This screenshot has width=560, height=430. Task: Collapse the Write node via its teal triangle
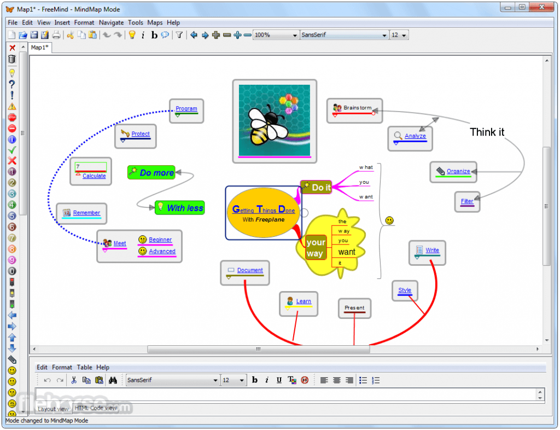417,257
